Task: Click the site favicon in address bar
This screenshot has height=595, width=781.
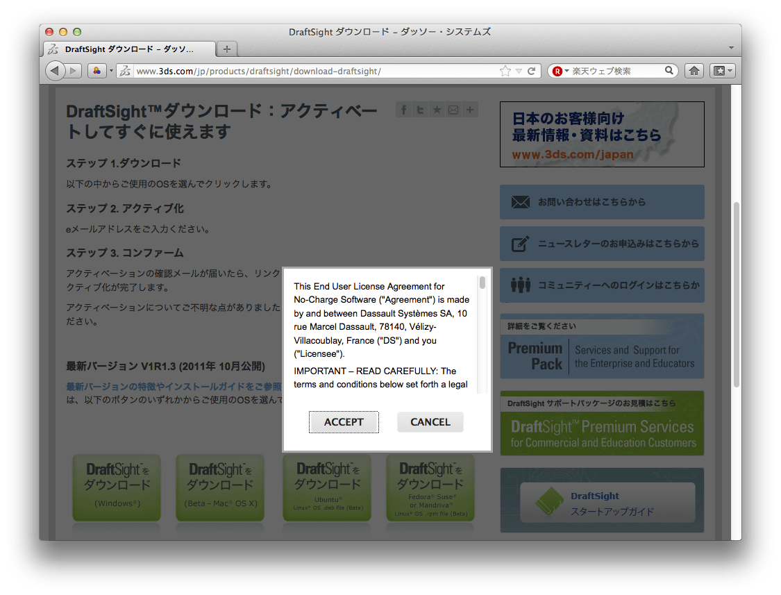Action: pyautogui.click(x=125, y=71)
